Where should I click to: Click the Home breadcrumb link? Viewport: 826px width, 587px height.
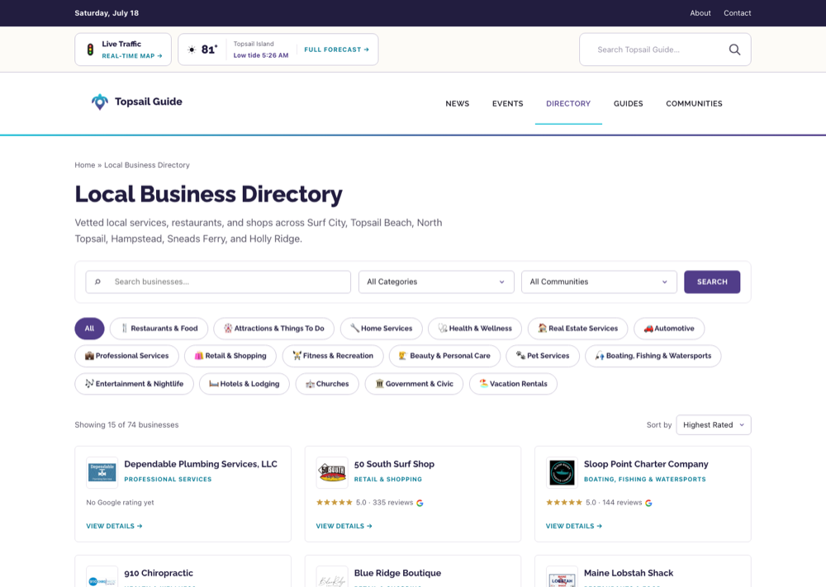point(85,165)
